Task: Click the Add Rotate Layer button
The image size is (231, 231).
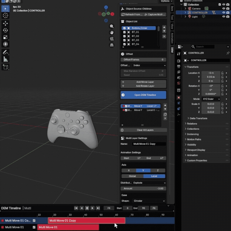Action: coord(143,86)
